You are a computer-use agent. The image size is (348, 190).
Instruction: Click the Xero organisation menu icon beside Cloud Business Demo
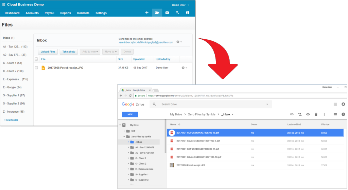(3, 4)
